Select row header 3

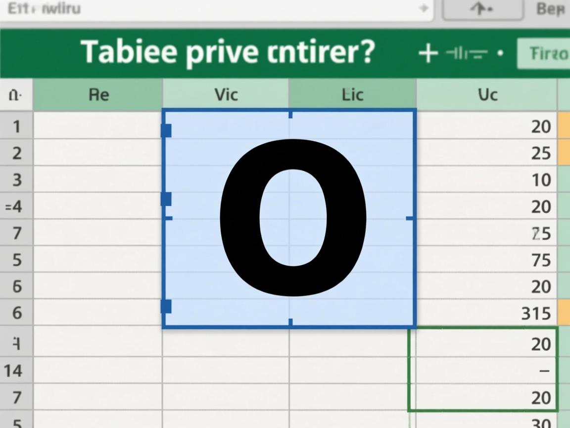point(17,179)
